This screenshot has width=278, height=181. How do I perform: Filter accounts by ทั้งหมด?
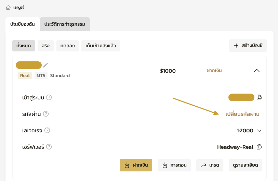pyautogui.click(x=24, y=46)
